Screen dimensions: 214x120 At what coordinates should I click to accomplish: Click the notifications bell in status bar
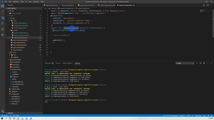[212, 116]
